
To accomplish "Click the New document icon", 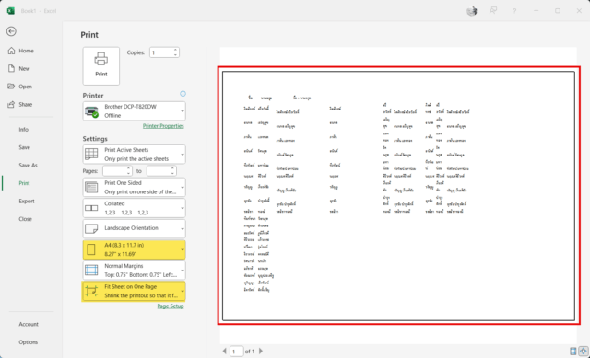I will (11, 68).
